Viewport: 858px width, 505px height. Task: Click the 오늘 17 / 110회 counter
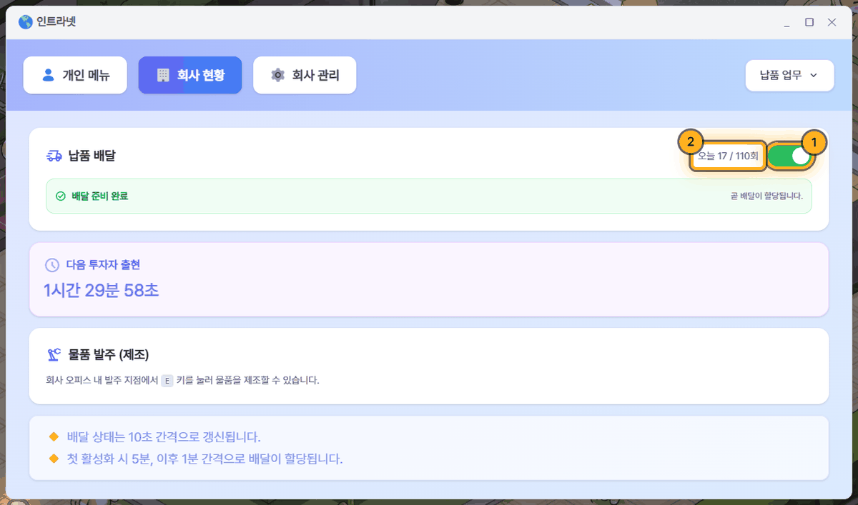[728, 156]
